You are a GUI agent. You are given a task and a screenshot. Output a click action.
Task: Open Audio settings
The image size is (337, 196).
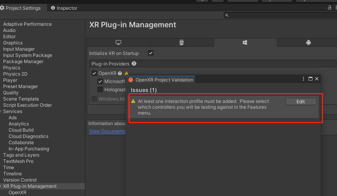click(9, 30)
